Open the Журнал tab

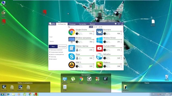click(x=92, y=24)
